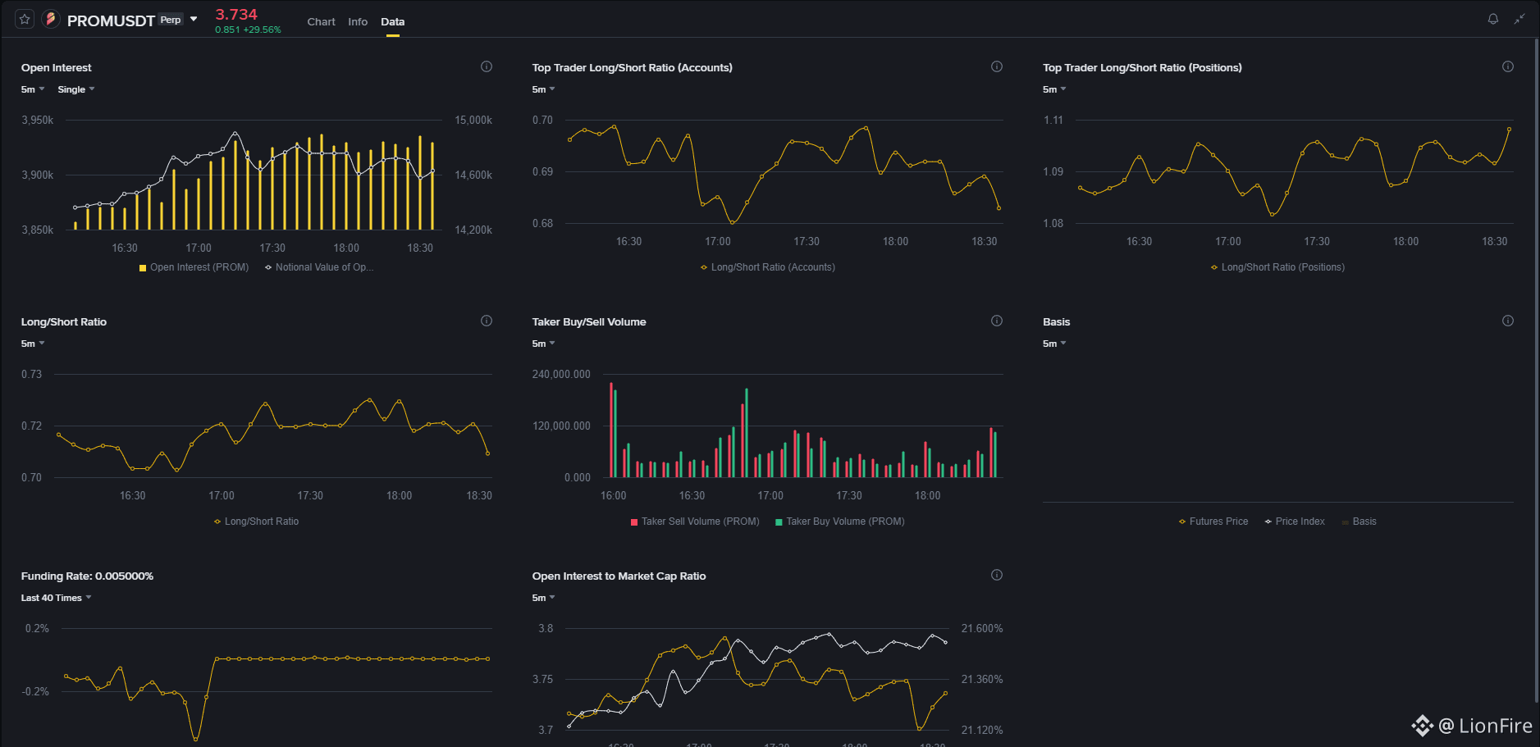The image size is (1540, 747).
Task: Toggle Taker Sell Volume (PROM) legend series
Action: coord(695,522)
